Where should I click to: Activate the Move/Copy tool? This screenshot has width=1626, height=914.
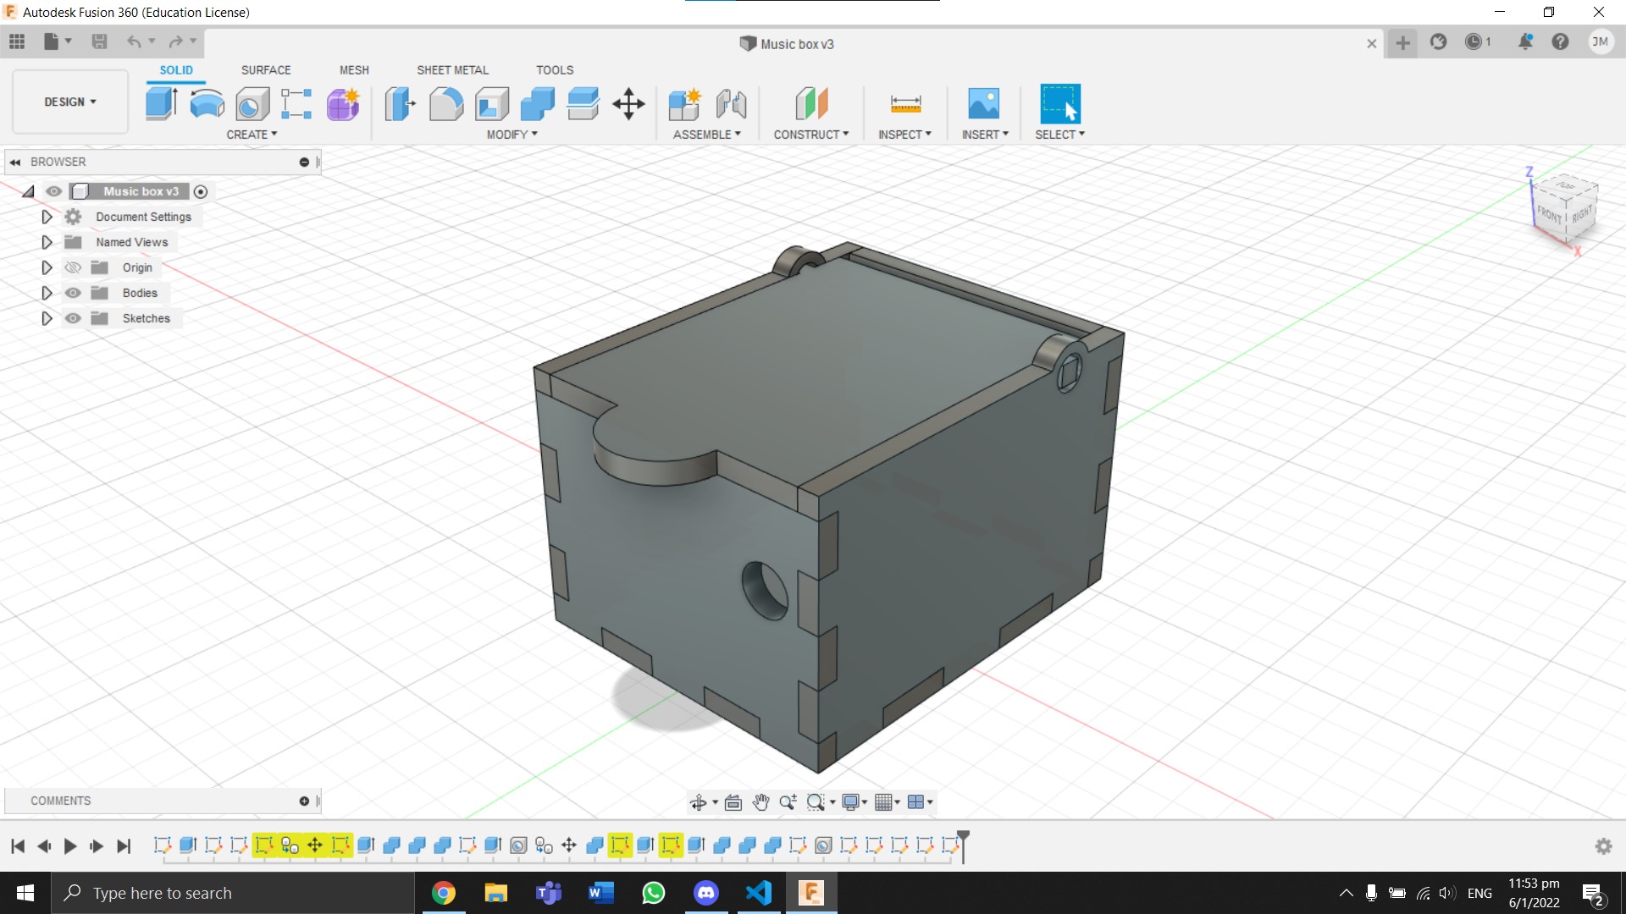[628, 104]
